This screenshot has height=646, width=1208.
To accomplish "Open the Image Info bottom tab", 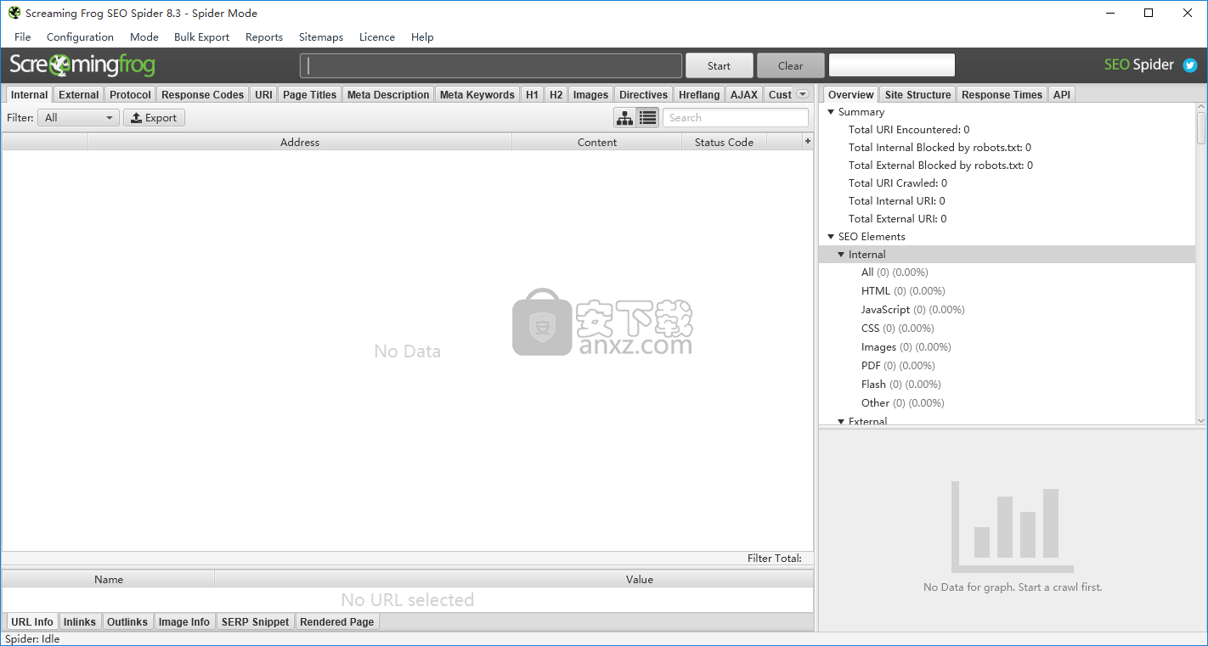I will (184, 622).
